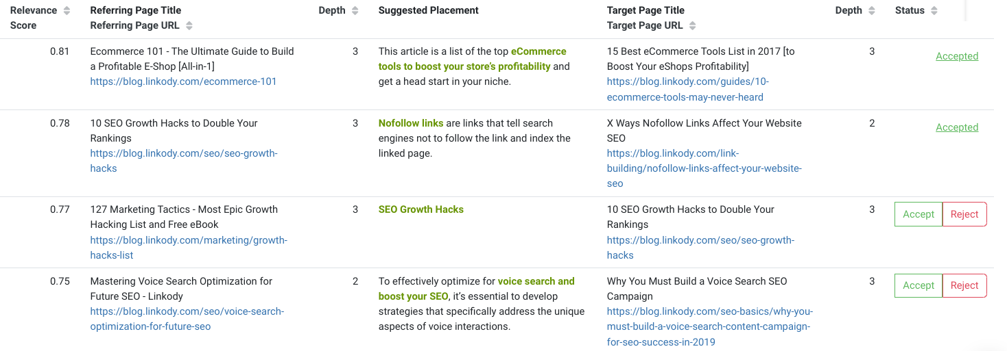Open the voice-search-optimization-for-future-seo URL
The height and width of the screenshot is (351, 1007).
187,311
